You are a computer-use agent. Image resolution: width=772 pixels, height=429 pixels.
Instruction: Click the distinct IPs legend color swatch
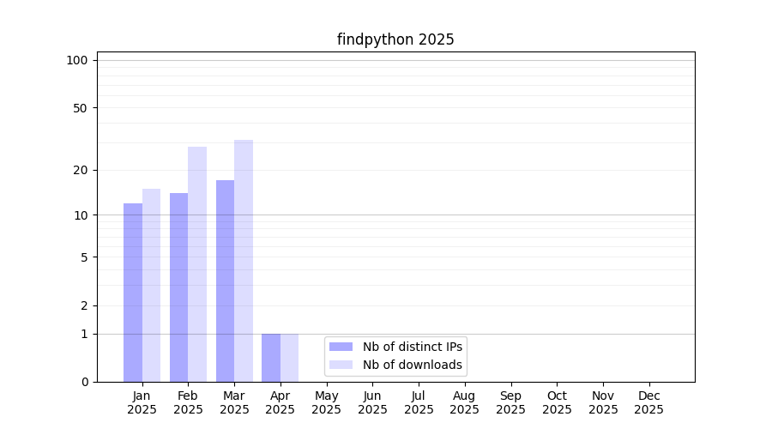tap(341, 347)
